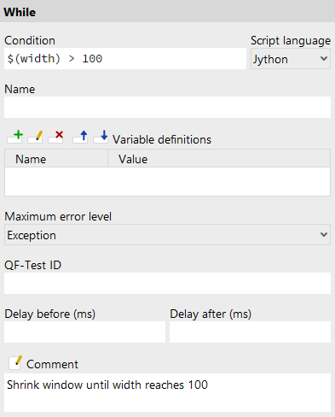The width and height of the screenshot is (335, 417).
Task: Delete the selected variable definition
Action: (x=55, y=137)
